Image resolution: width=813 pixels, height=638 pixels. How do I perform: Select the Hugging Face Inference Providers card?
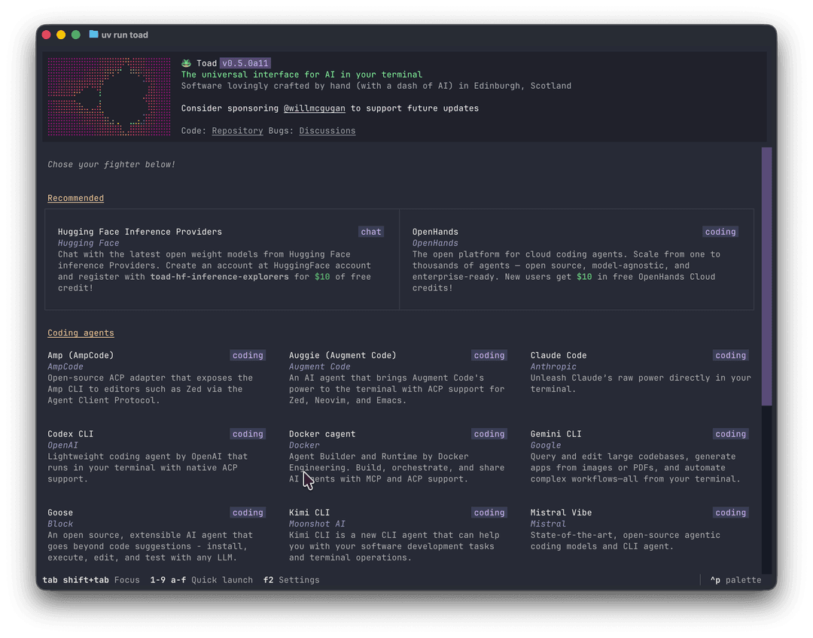click(x=222, y=260)
